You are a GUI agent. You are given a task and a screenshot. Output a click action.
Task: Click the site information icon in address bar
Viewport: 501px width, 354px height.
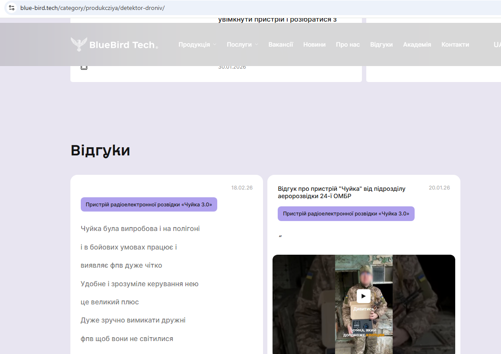(x=12, y=8)
